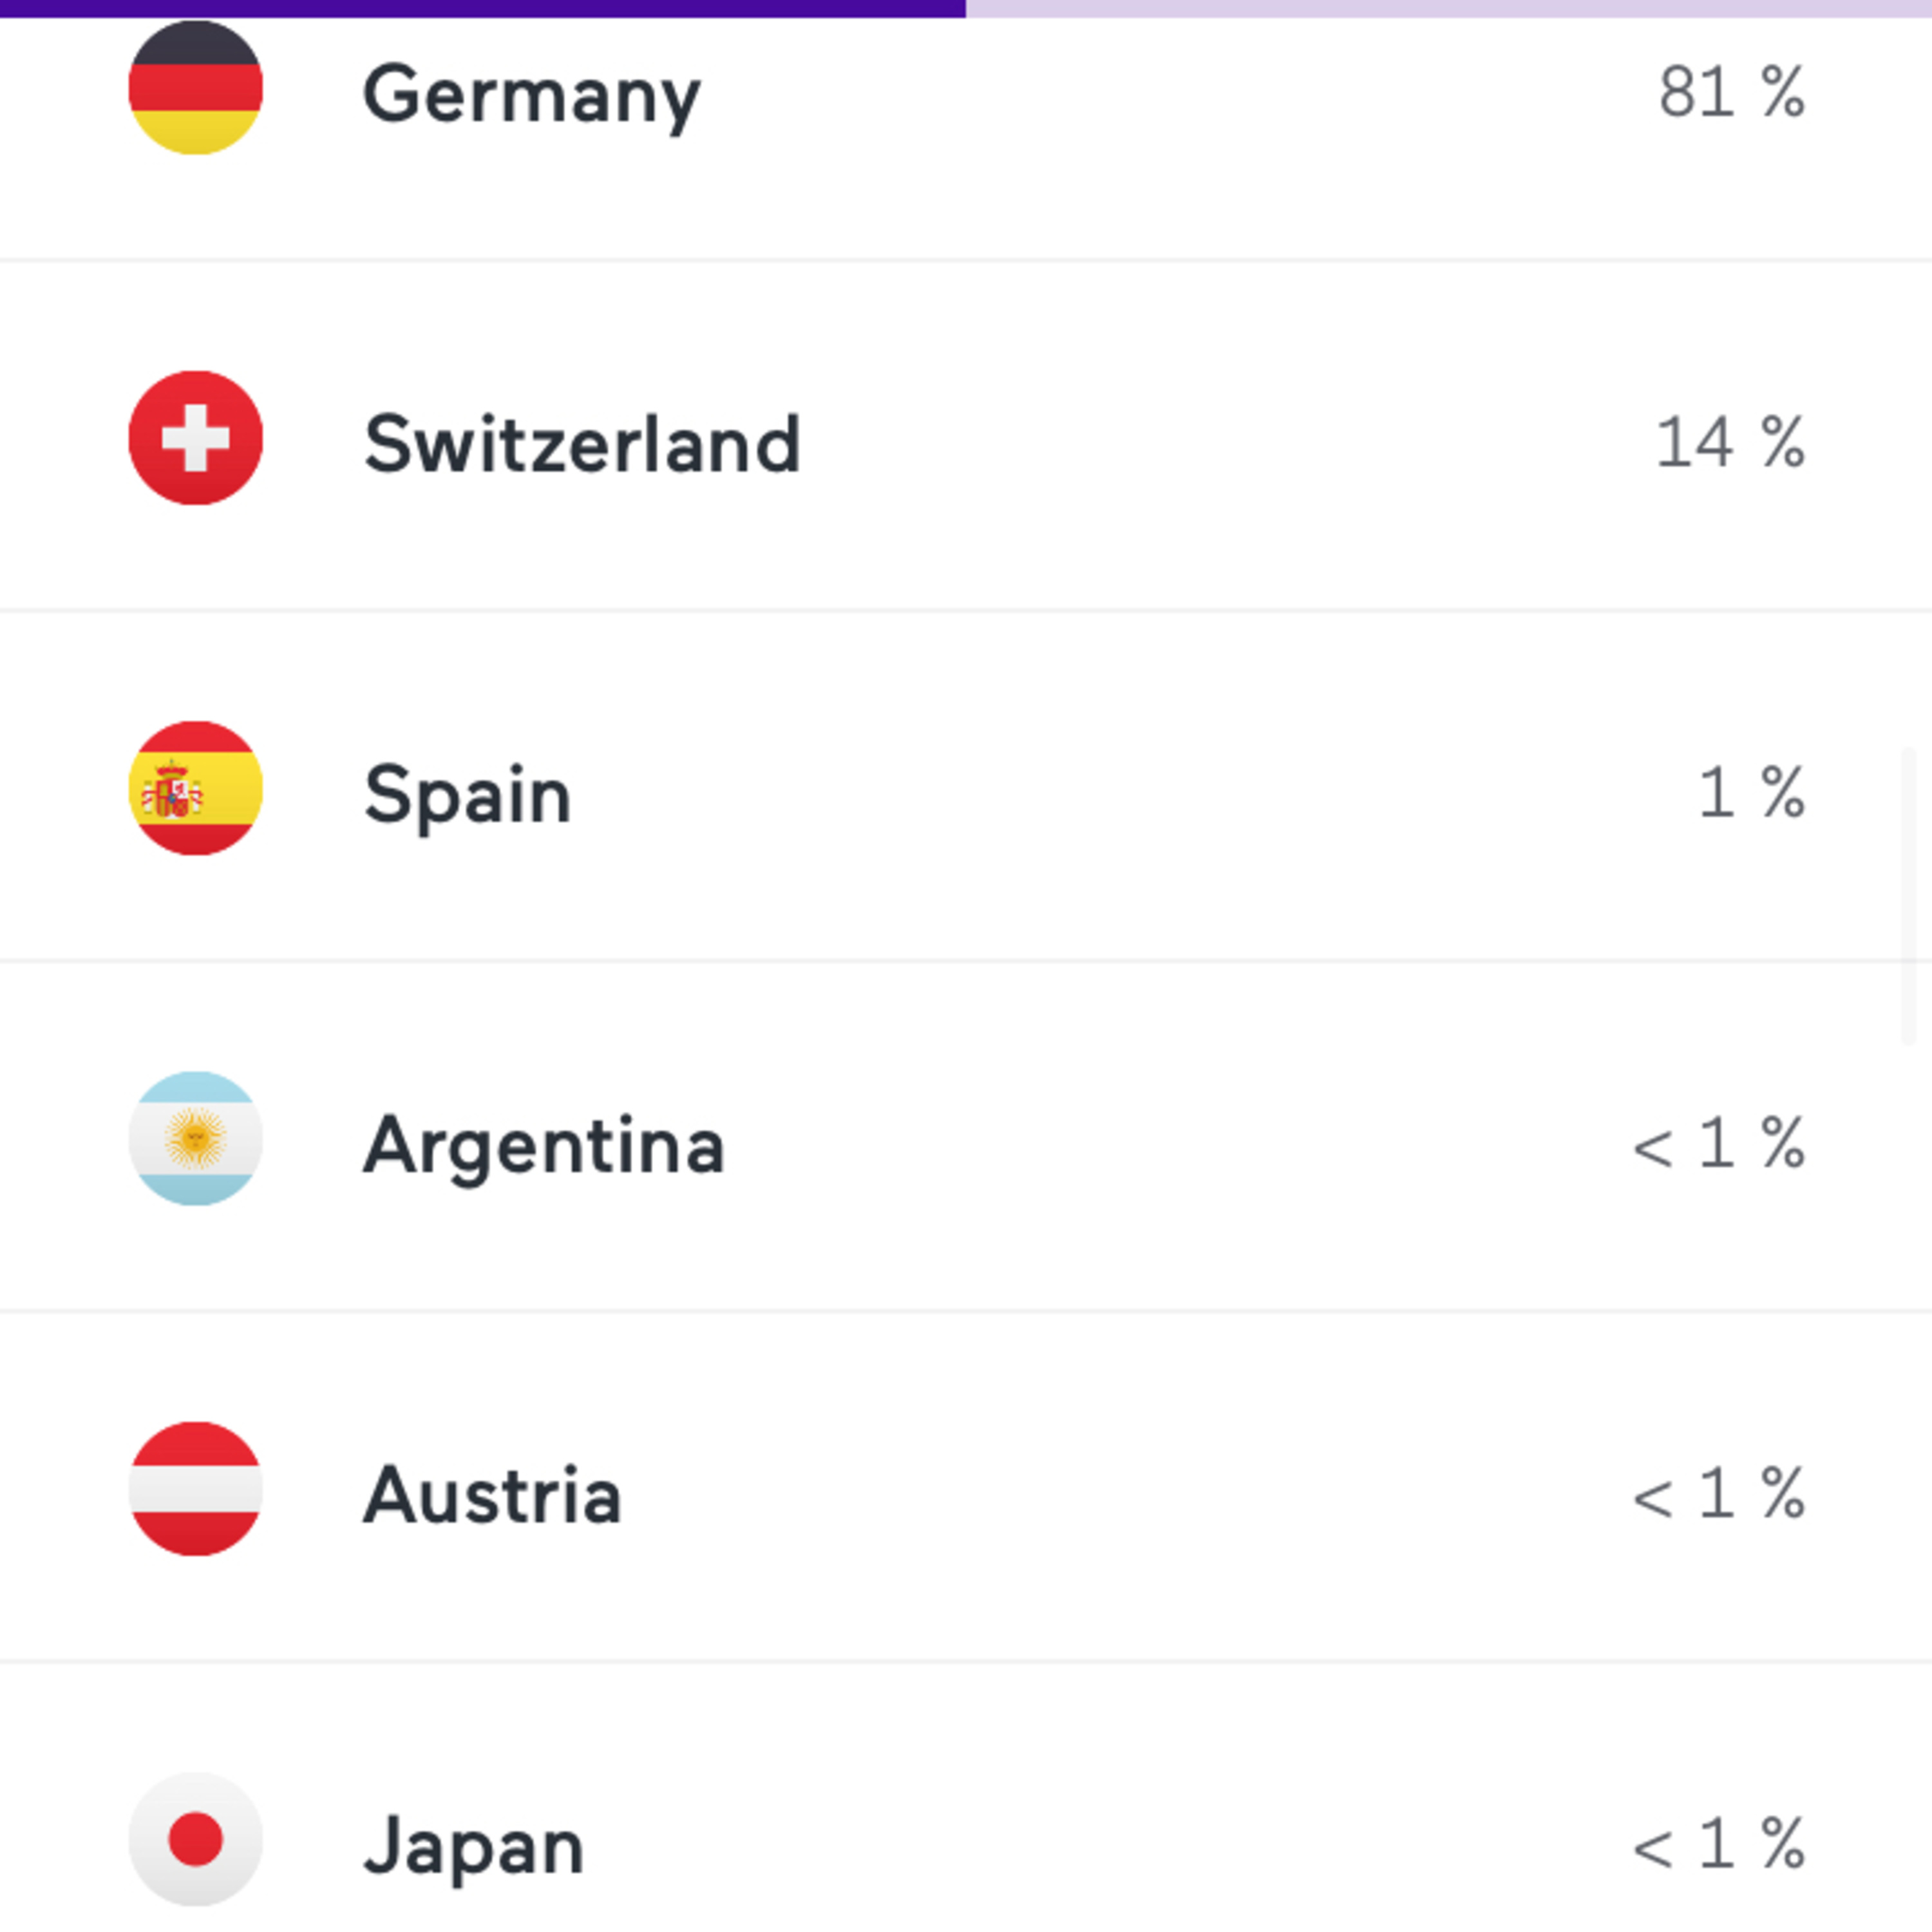Select the Argentina country name

[544, 1147]
